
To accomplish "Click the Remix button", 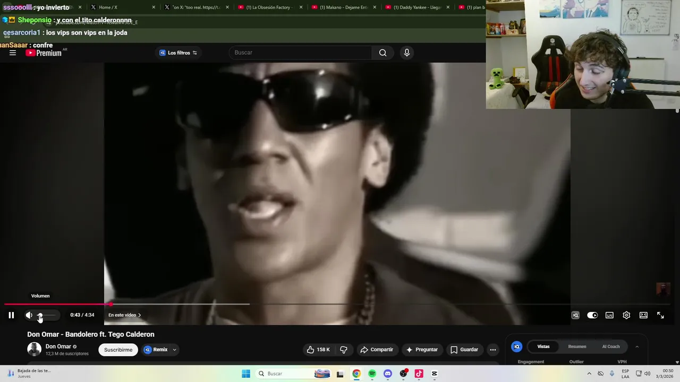I will [156, 350].
